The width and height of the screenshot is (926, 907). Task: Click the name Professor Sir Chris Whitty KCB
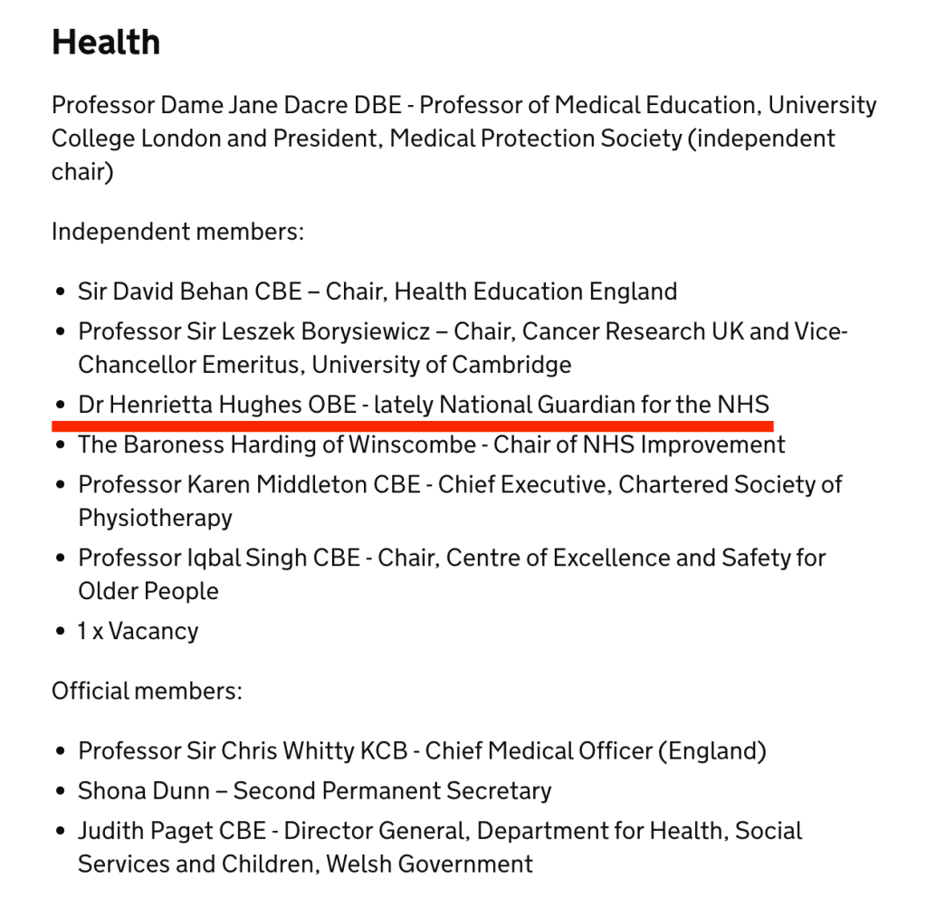(243, 751)
